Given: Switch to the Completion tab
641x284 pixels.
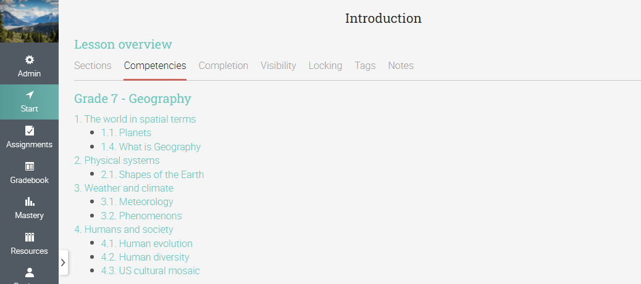Looking at the screenshot, I should tap(223, 66).
